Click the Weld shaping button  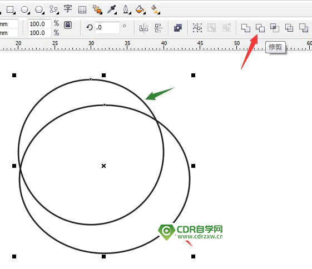[x=246, y=28]
